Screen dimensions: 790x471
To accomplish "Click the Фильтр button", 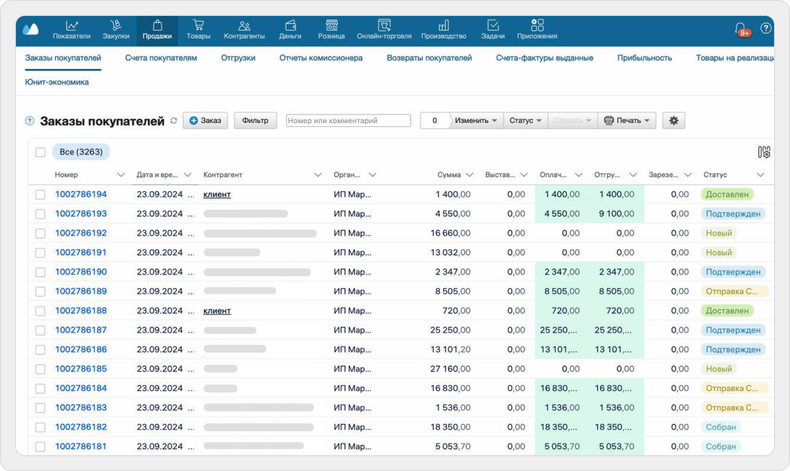I will point(255,121).
